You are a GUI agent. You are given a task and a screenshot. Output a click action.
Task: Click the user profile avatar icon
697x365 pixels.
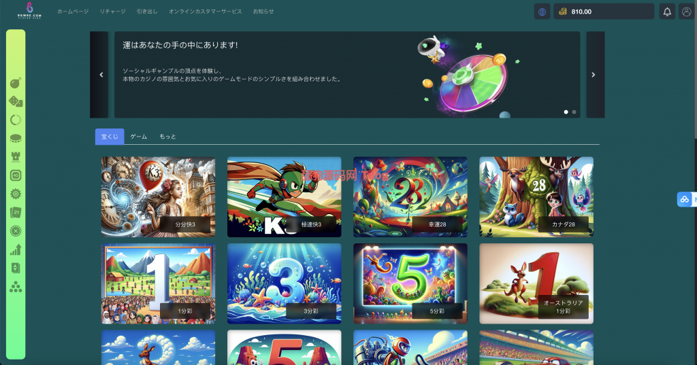[x=686, y=12]
